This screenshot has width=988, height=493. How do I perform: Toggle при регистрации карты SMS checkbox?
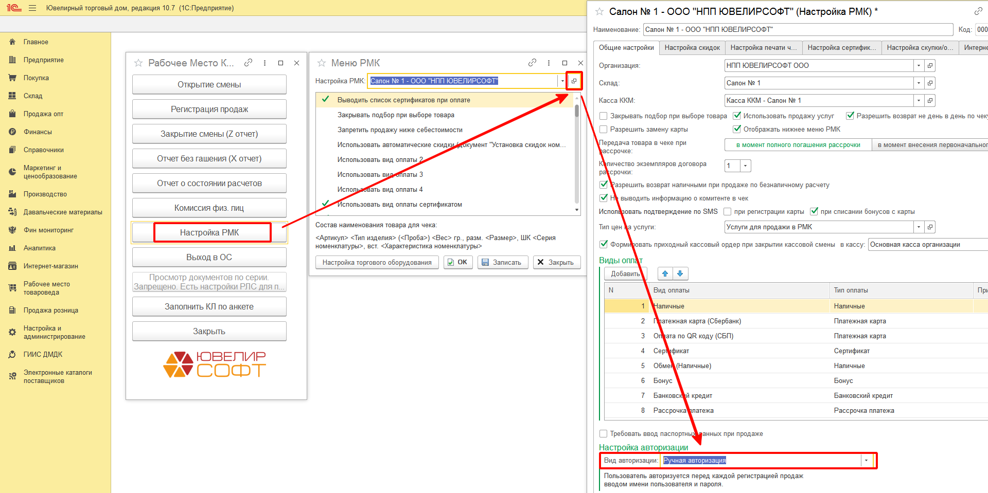click(727, 212)
